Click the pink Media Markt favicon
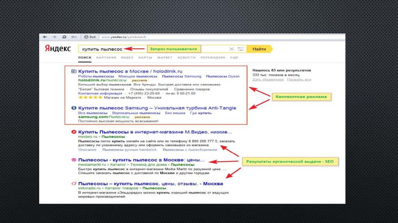This screenshot has width=398, height=223. pos(74,160)
